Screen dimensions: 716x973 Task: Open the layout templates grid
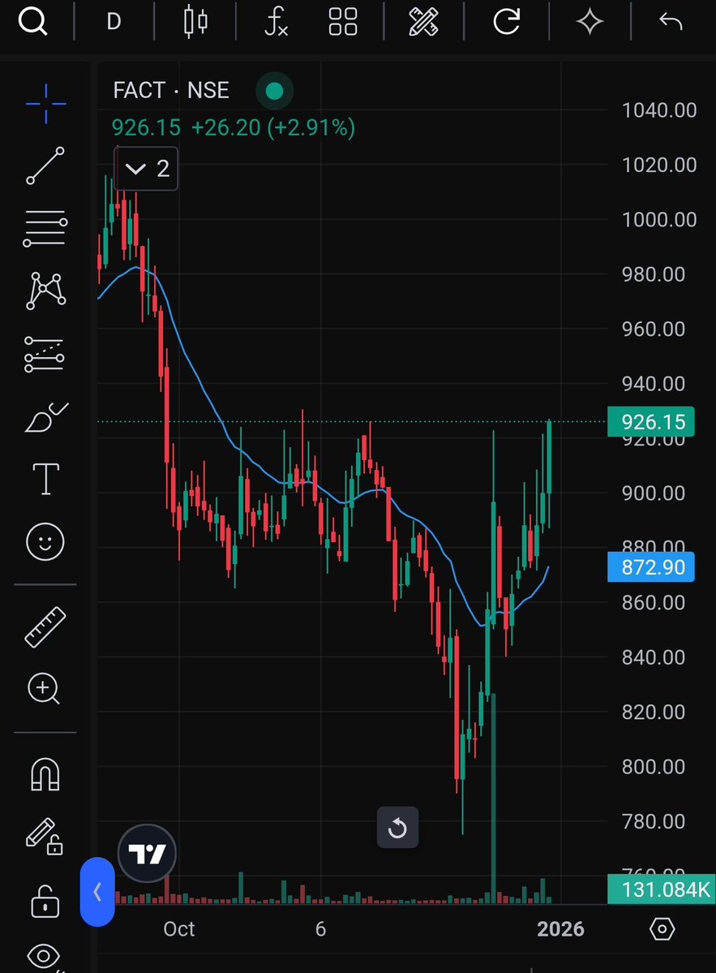pyautogui.click(x=343, y=22)
